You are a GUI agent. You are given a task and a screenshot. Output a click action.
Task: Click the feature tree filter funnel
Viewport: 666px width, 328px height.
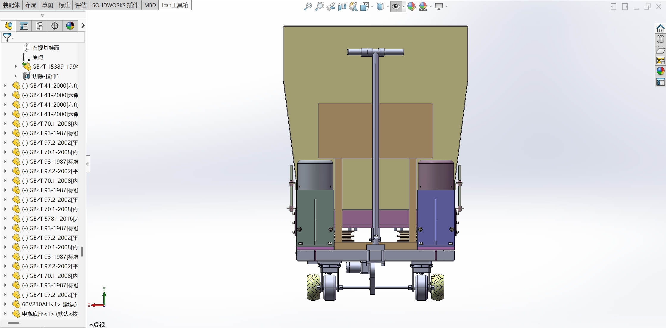pos(7,37)
